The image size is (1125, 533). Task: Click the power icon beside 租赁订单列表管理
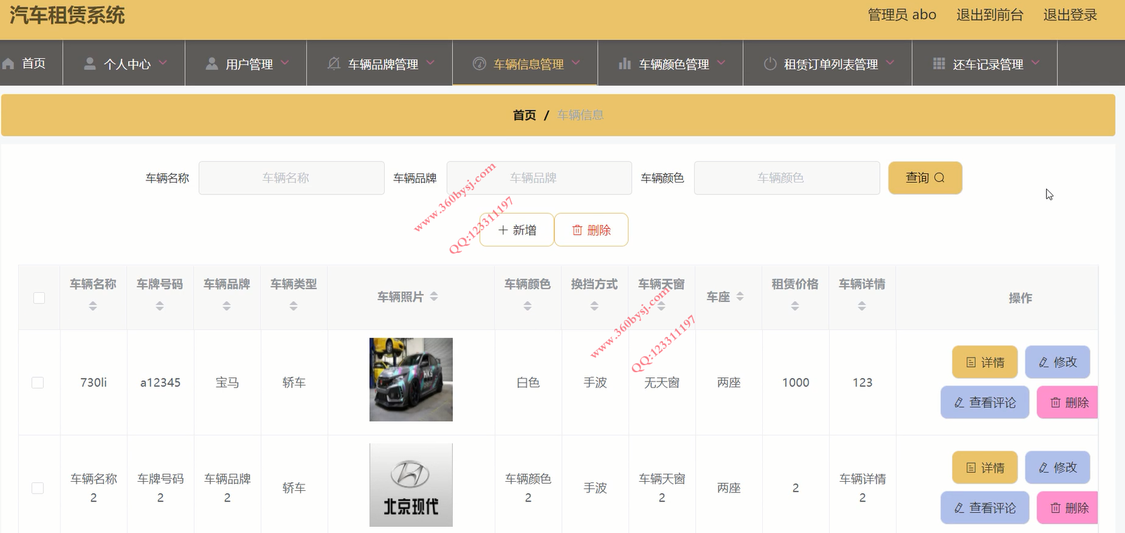click(x=770, y=64)
